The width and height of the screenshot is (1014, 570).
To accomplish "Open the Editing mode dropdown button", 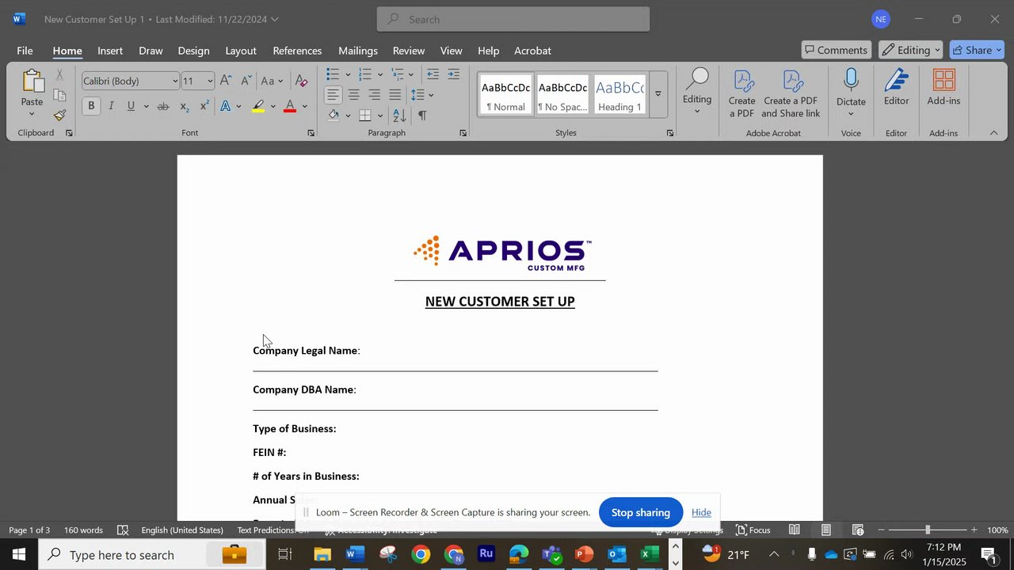I will pyautogui.click(x=911, y=50).
